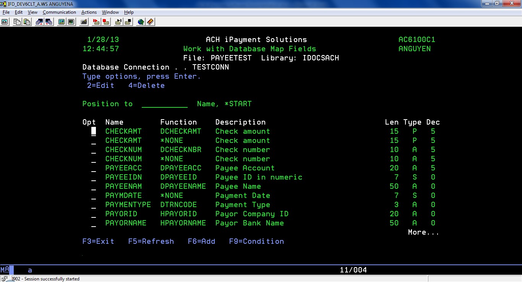Open the globe Support icon
The height and width of the screenshot is (282, 522).
pyautogui.click(x=141, y=22)
